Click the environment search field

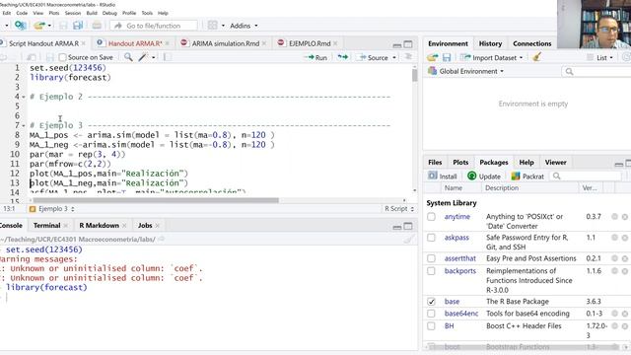coord(596,71)
